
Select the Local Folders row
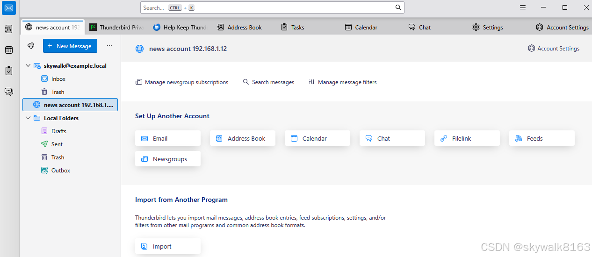tap(70, 118)
